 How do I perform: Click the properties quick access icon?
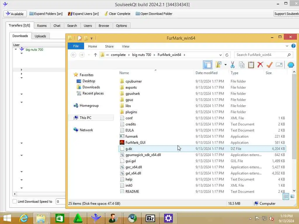coord(79,38)
